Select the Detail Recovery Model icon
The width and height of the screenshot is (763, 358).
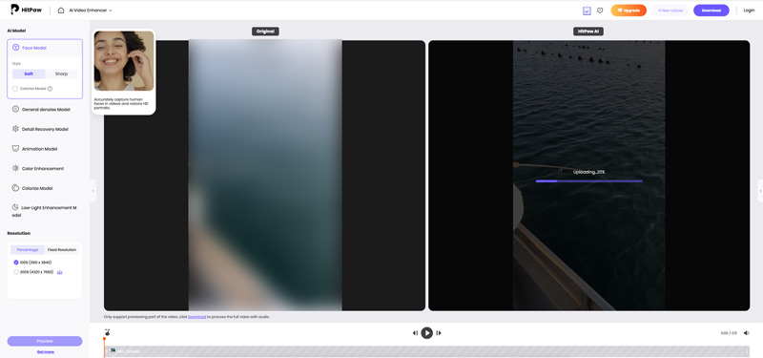[15, 129]
